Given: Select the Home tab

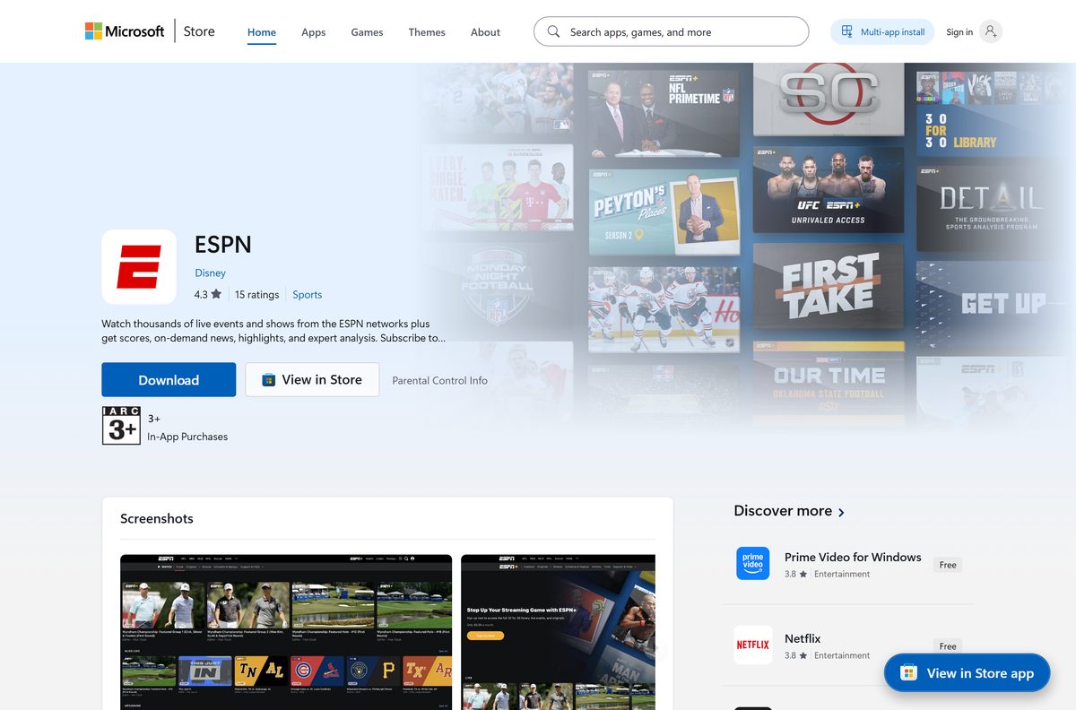Looking at the screenshot, I should [262, 32].
